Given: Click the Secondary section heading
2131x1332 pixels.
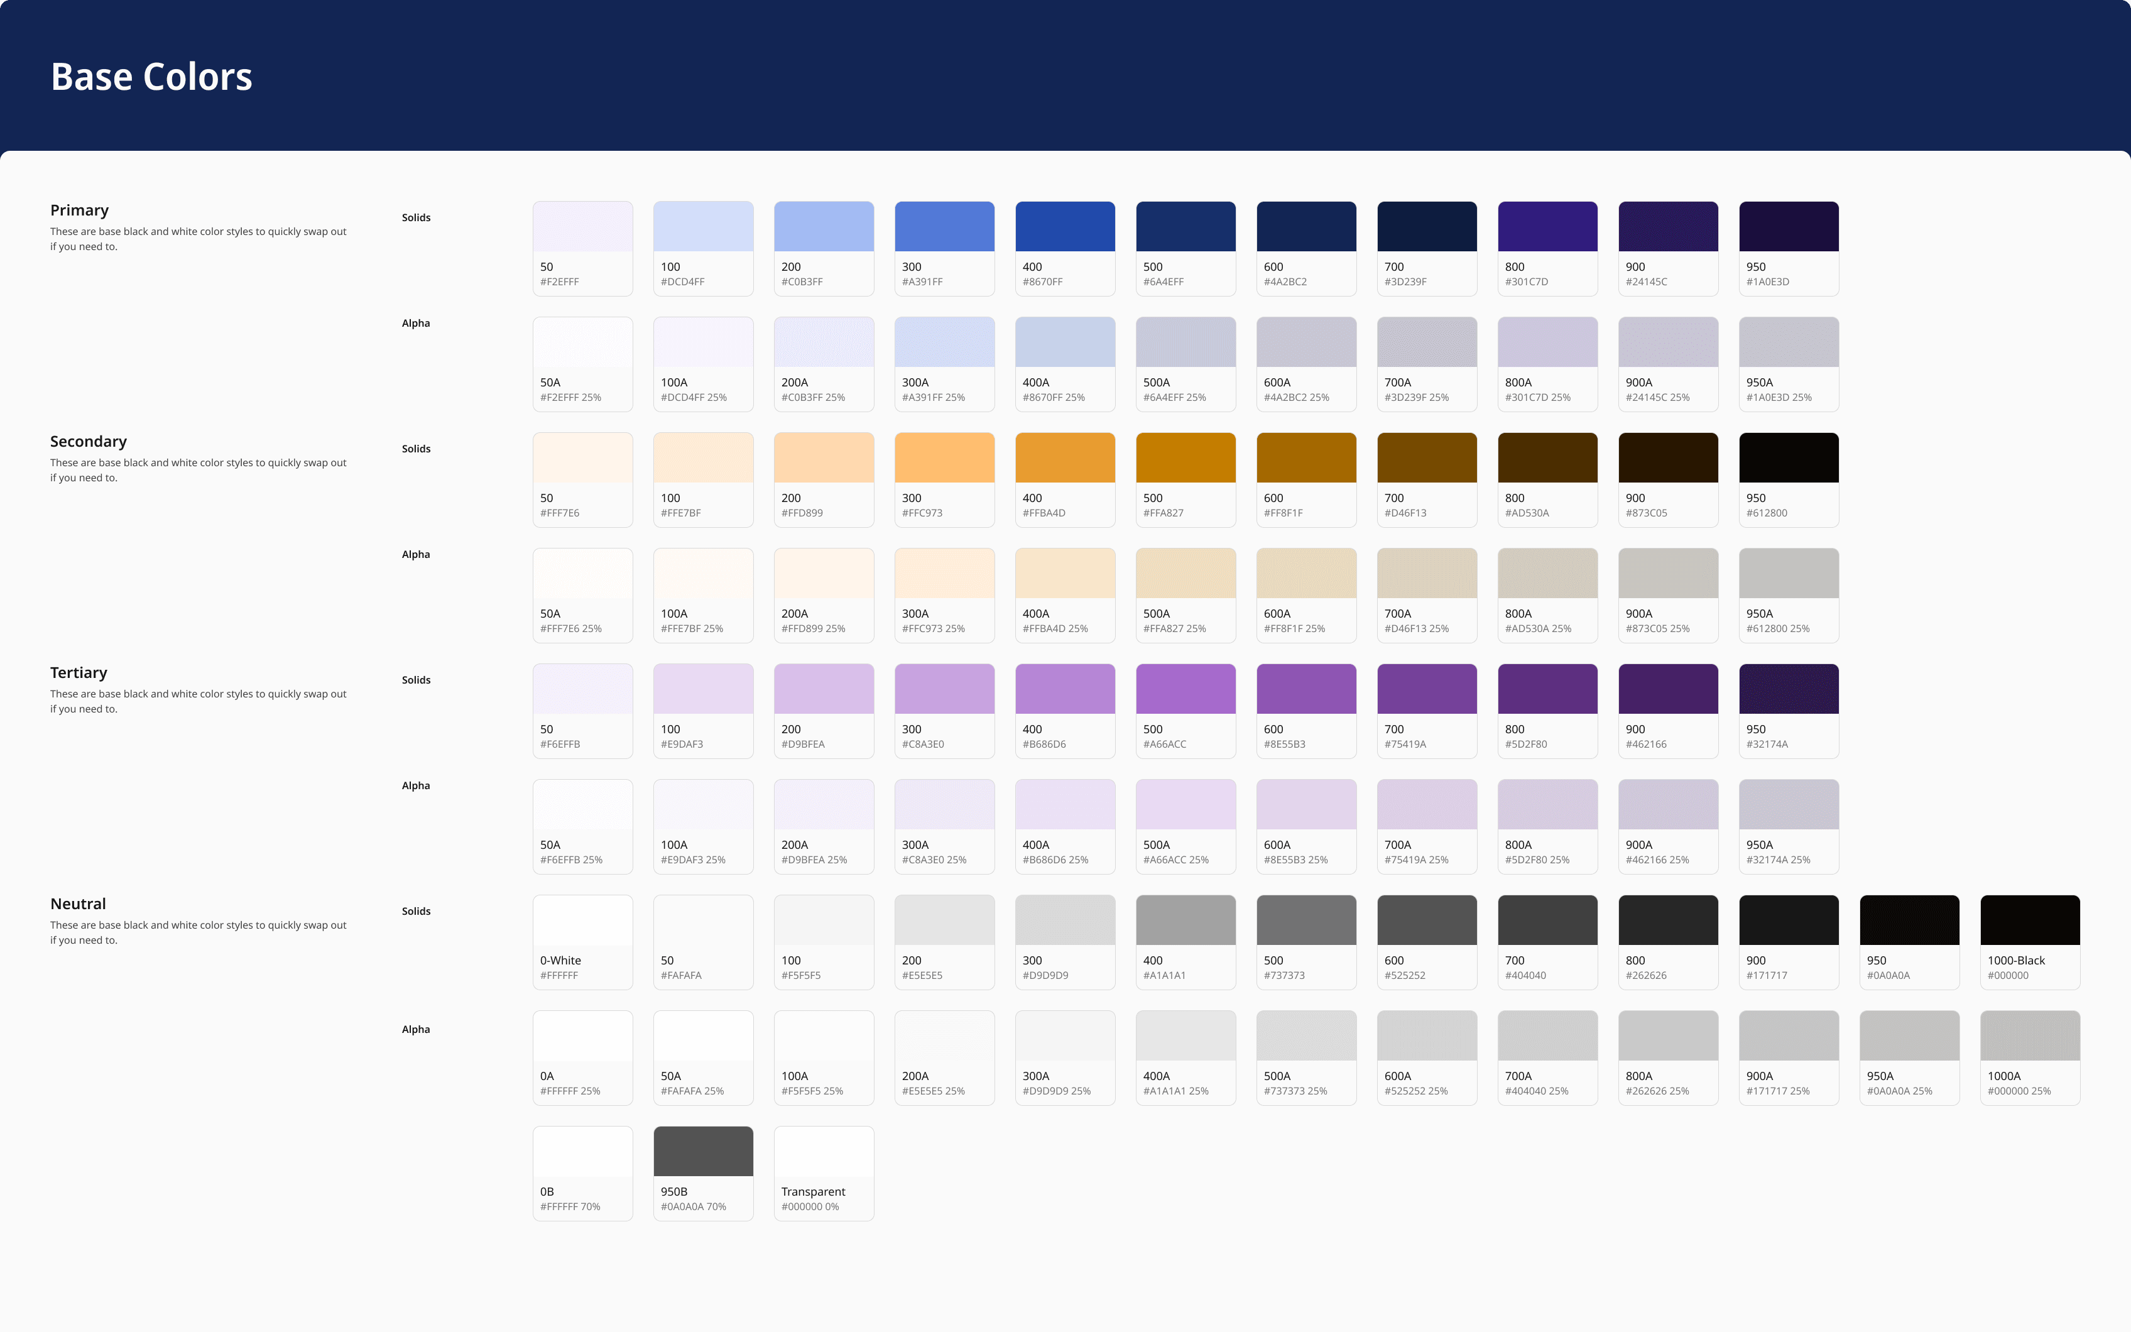Looking at the screenshot, I should 88,441.
